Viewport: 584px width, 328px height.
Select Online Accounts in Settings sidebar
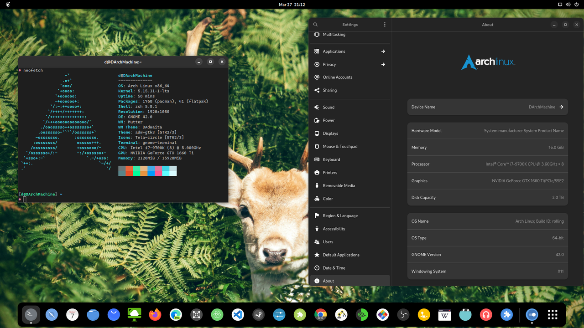(x=350, y=77)
